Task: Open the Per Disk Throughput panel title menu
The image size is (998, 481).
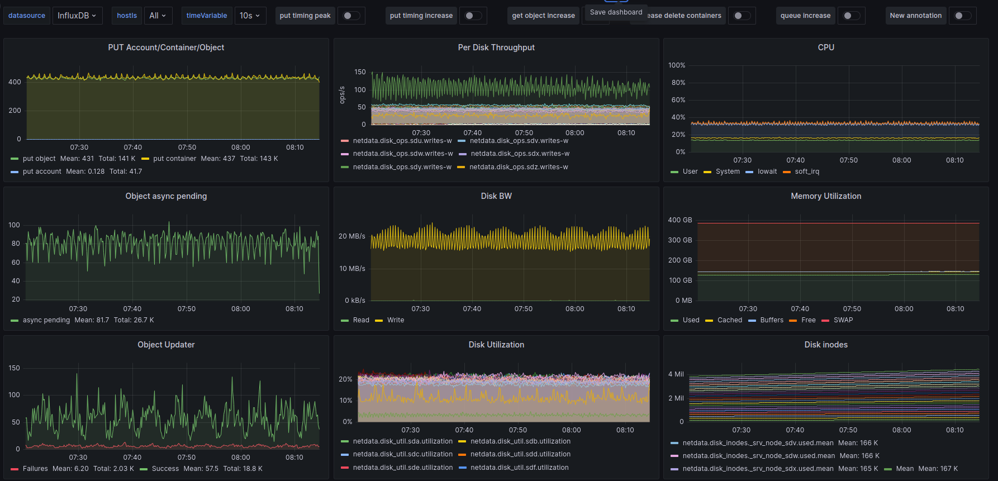Action: tap(496, 47)
